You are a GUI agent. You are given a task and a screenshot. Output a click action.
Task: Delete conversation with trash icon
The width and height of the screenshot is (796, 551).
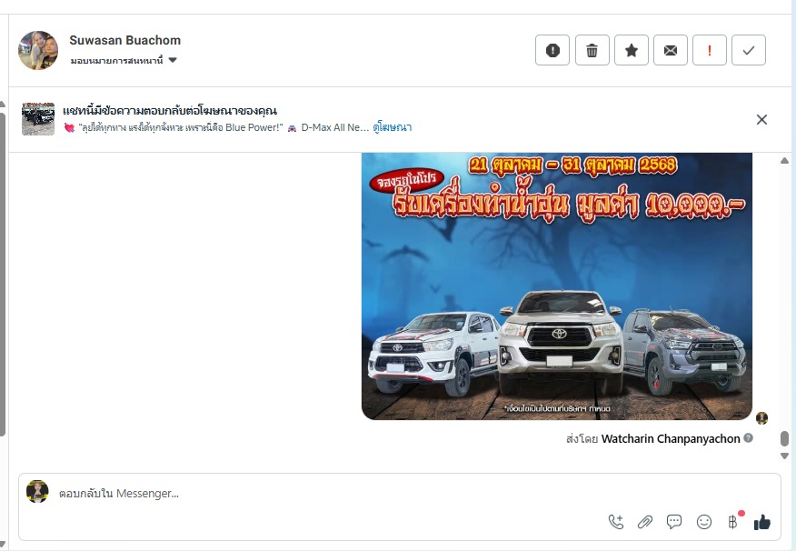(592, 50)
